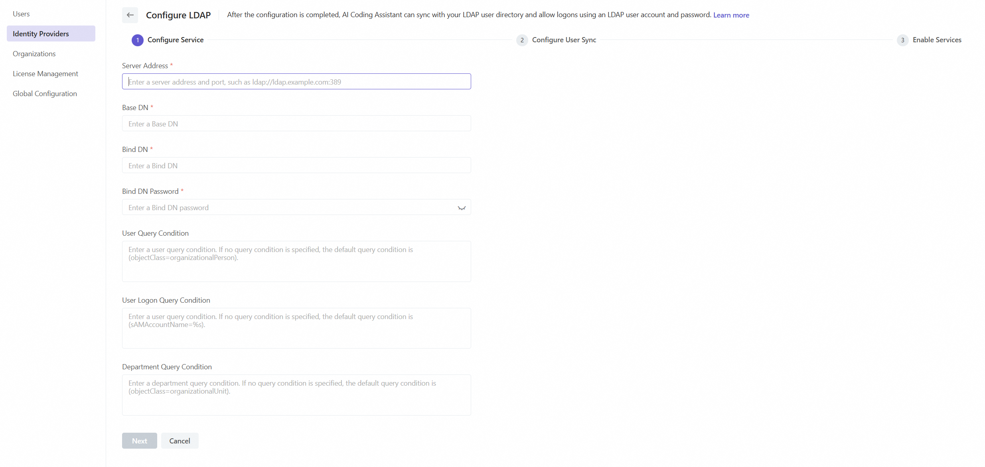Open the Learn more link

[731, 15]
